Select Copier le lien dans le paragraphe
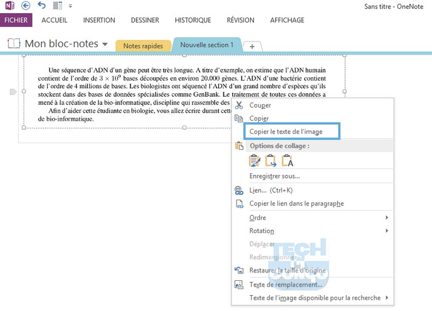The width and height of the screenshot is (432, 311). (297, 204)
